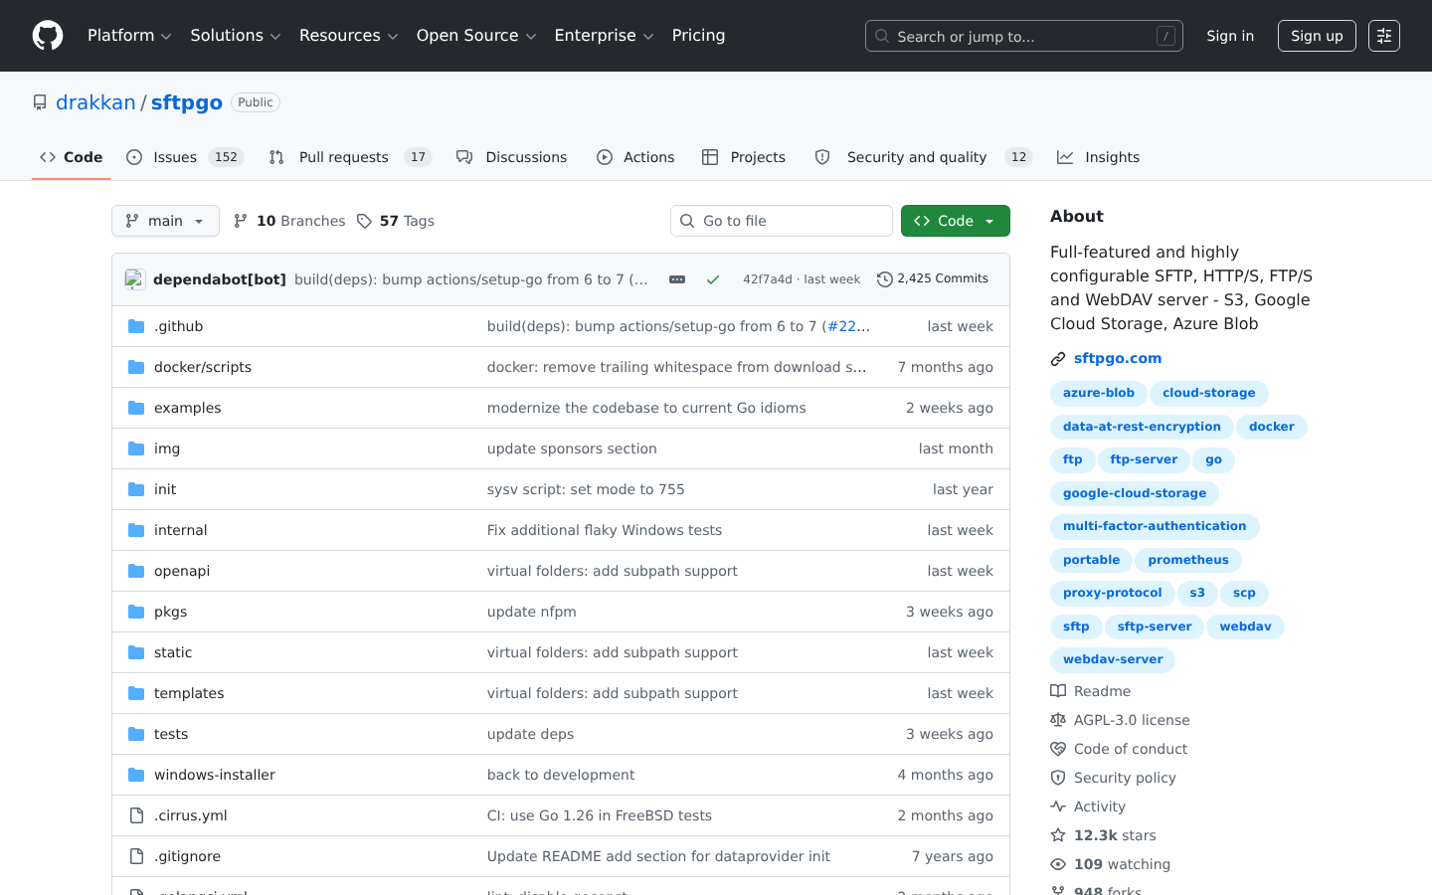The height and width of the screenshot is (895, 1432).
Task: Select the multi-factor-authentication topic tag
Action: click(1155, 527)
